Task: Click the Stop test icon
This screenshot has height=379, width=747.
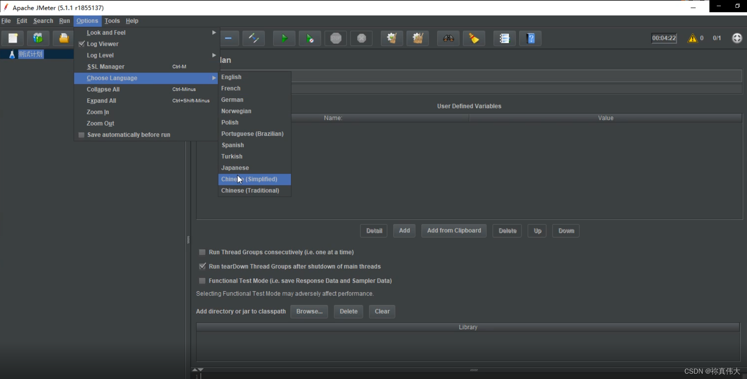Action: (336, 38)
